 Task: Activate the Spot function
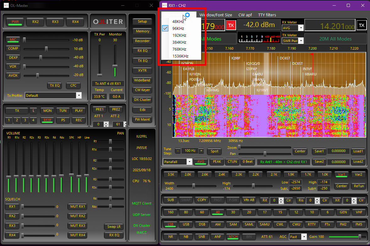[214, 151]
